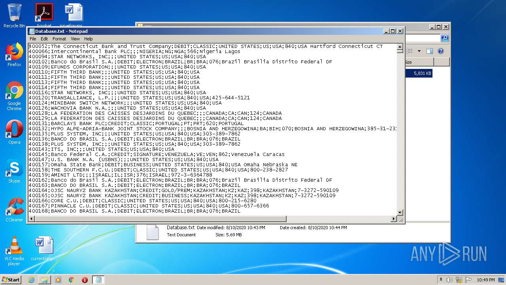Open the File menu in Notepad
Viewport: 506px width, 285px height.
click(x=33, y=39)
